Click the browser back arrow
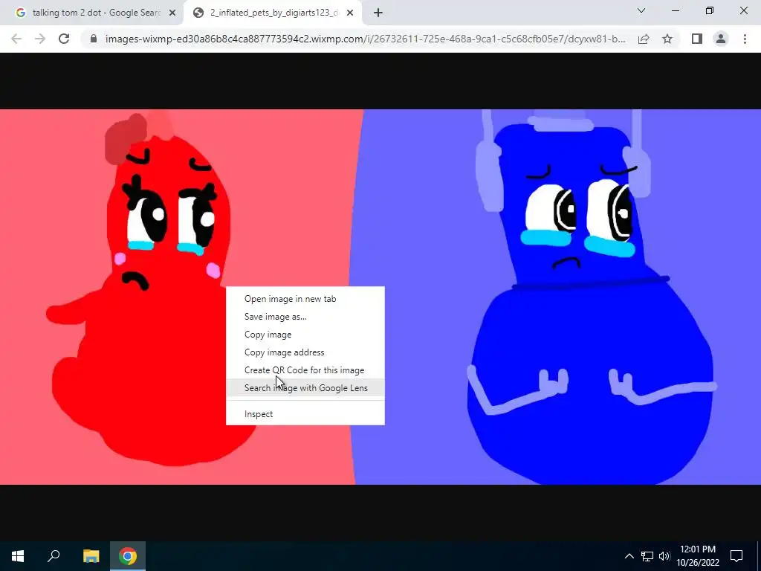The height and width of the screenshot is (571, 761). (16, 39)
